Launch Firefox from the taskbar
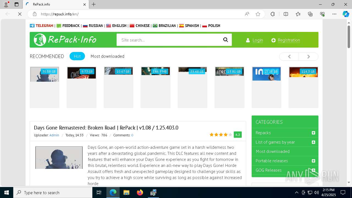The width and height of the screenshot is (352, 198). (x=140, y=193)
